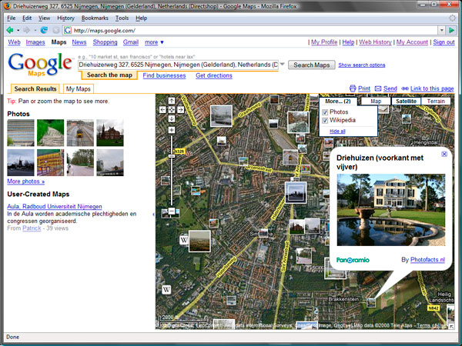Screen dimensions: 462x346
Task: Switch to Map view
Action: (x=376, y=101)
